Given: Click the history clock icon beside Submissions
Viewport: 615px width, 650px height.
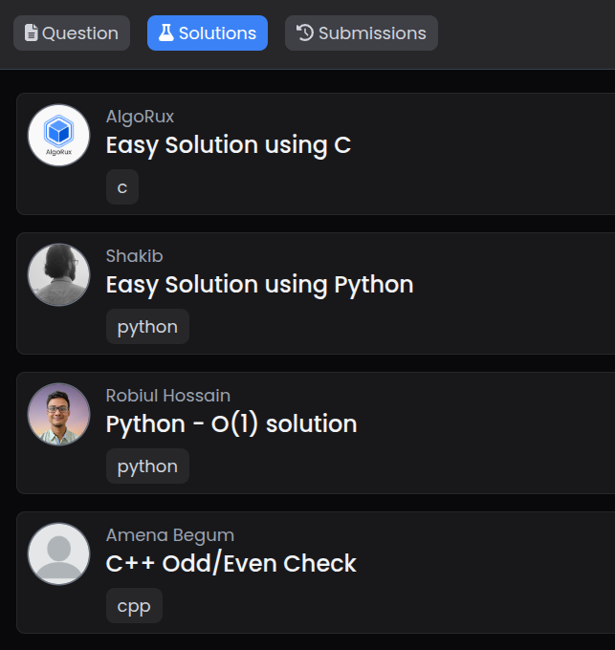Looking at the screenshot, I should pyautogui.click(x=305, y=33).
